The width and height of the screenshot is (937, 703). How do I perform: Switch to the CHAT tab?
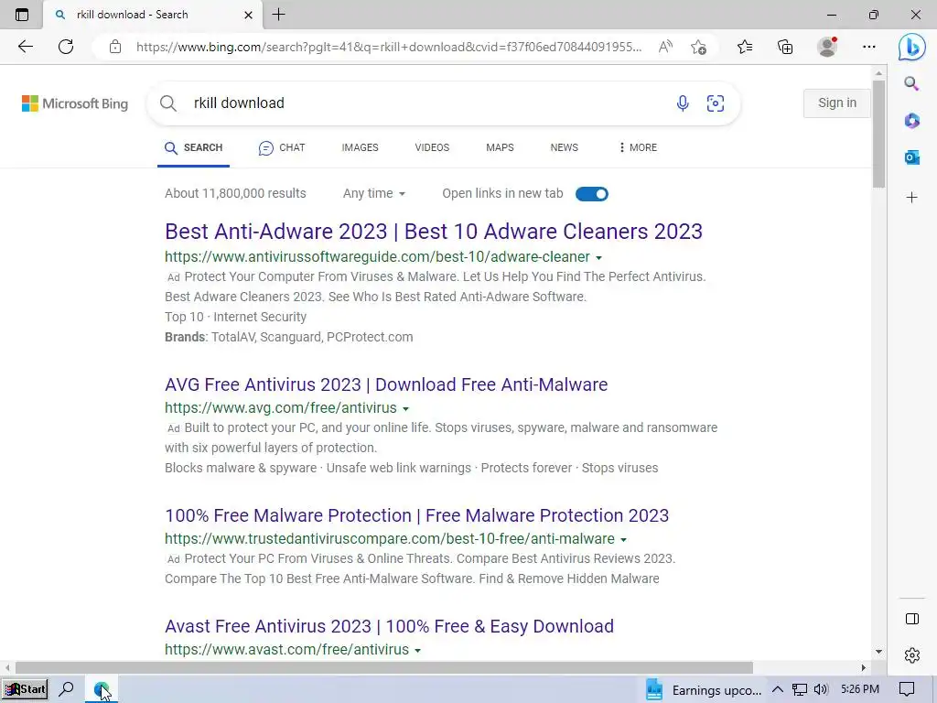(282, 147)
